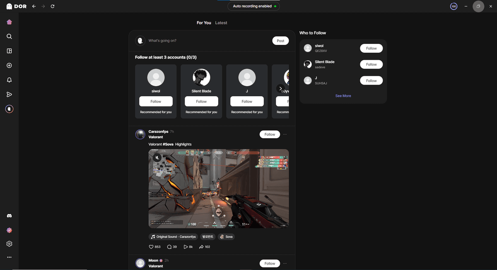This screenshot has width=497, height=270.
Task: Follow Silent Blade in Who to Follow
Action: coord(371,65)
